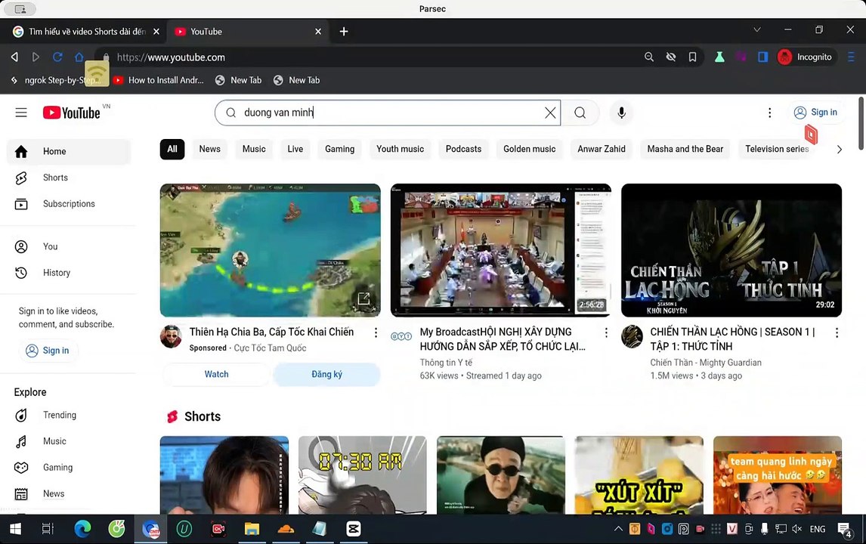Open News under Explore
866x544 pixels.
(x=69, y=493)
